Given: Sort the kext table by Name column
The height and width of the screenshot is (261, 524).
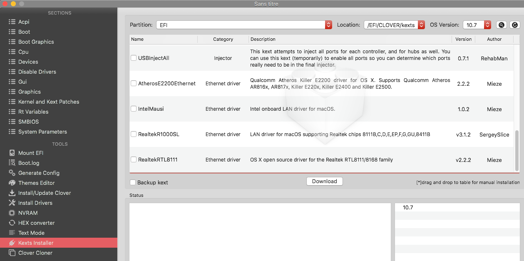Looking at the screenshot, I should pyautogui.click(x=163, y=39).
